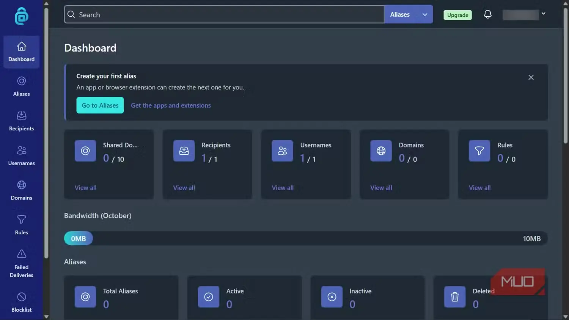This screenshot has height=320, width=569.
Task: Click the Usernames card people icon
Action: point(283,151)
